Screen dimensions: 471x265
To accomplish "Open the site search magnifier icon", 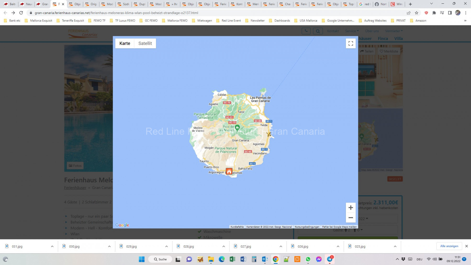I will [x=318, y=31].
